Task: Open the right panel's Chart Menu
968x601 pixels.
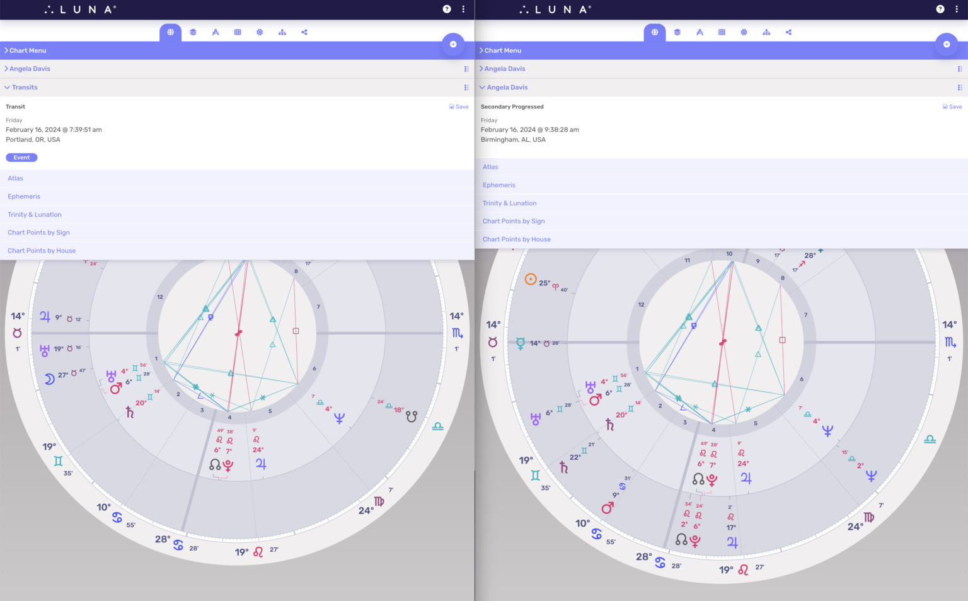Action: point(500,50)
